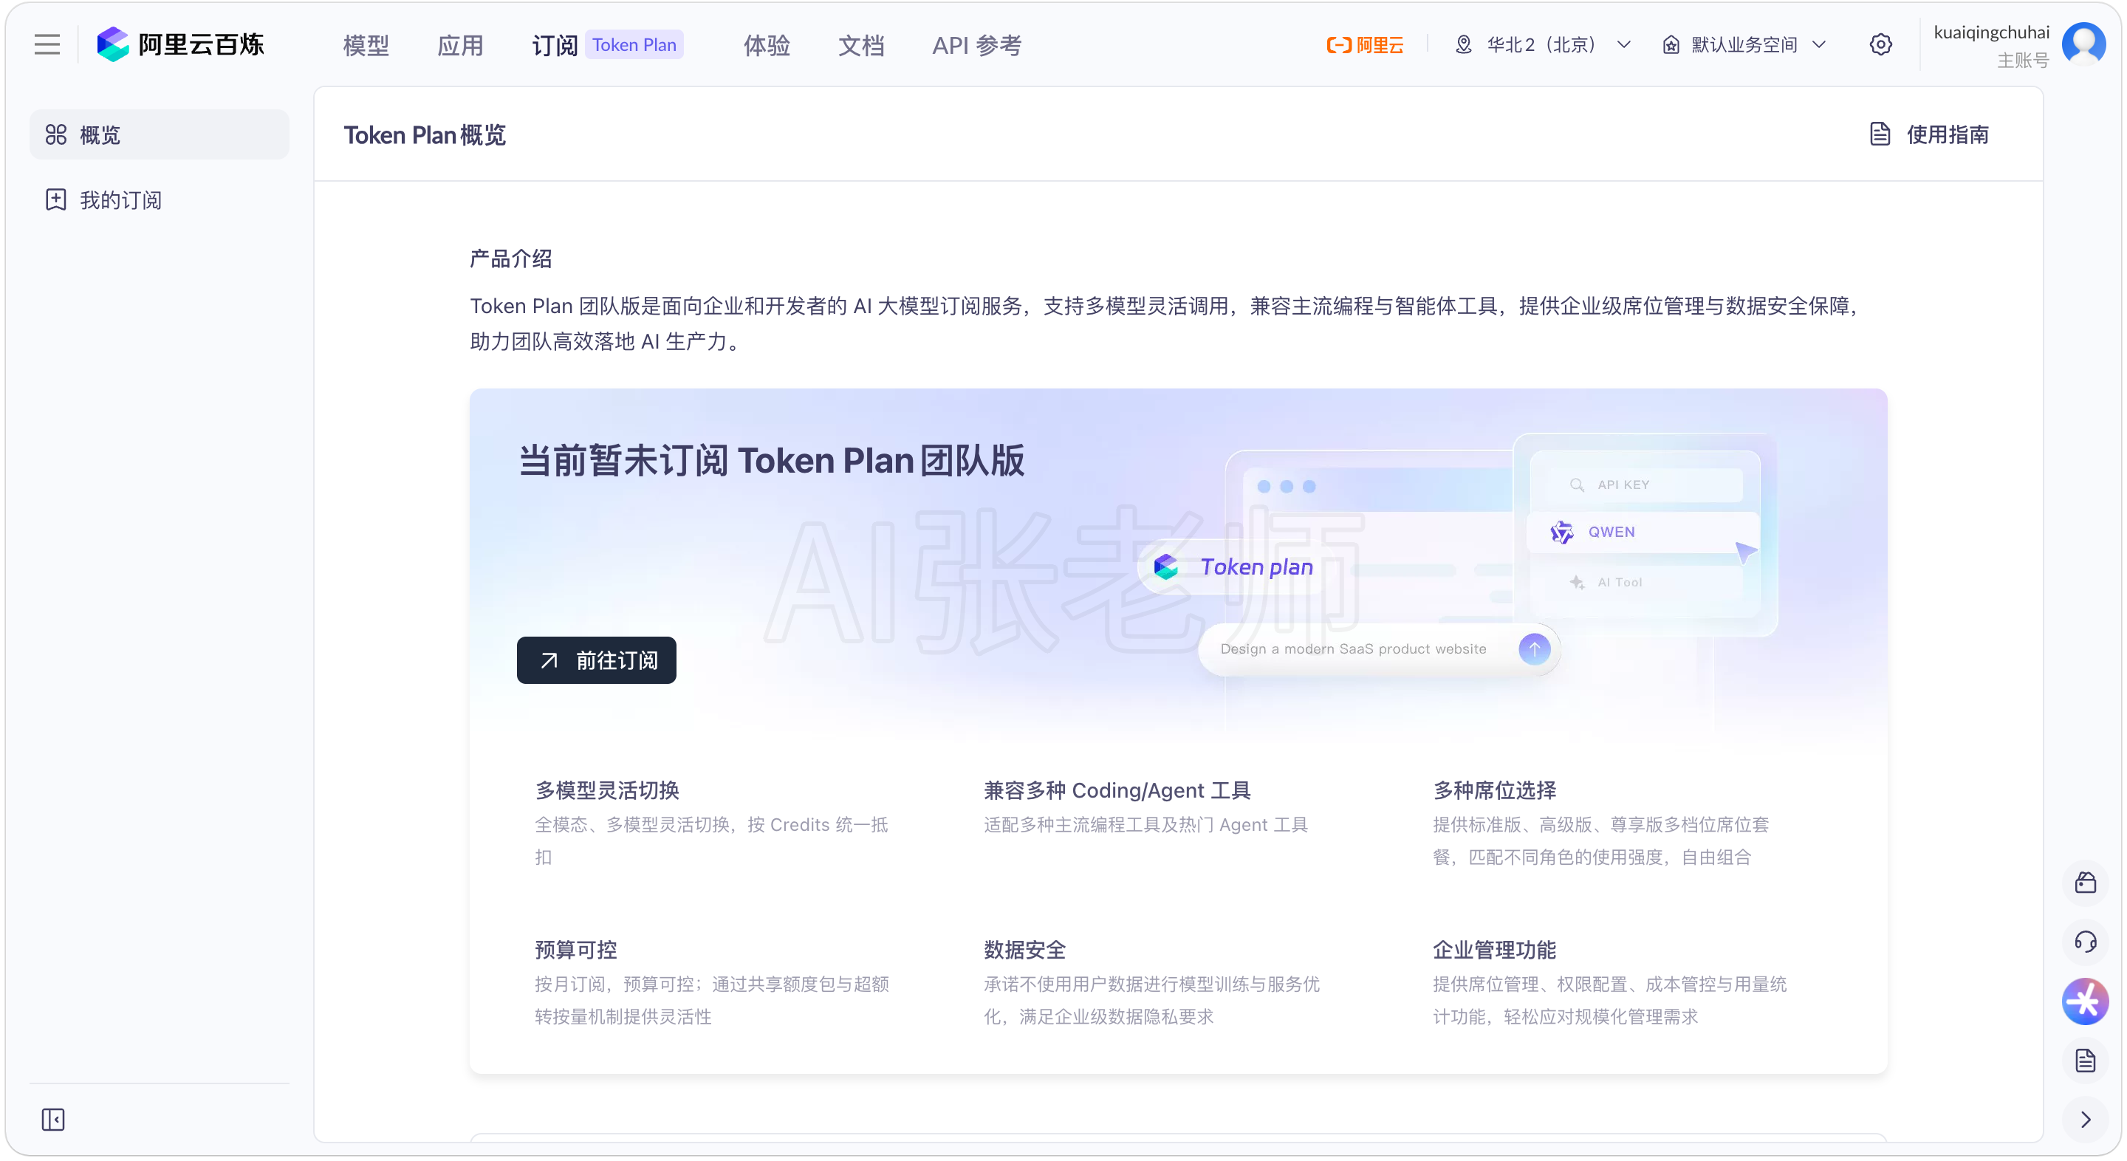Viewport: 2127px width, 1161px height.
Task: Open the 模型 menu
Action: 366,45
